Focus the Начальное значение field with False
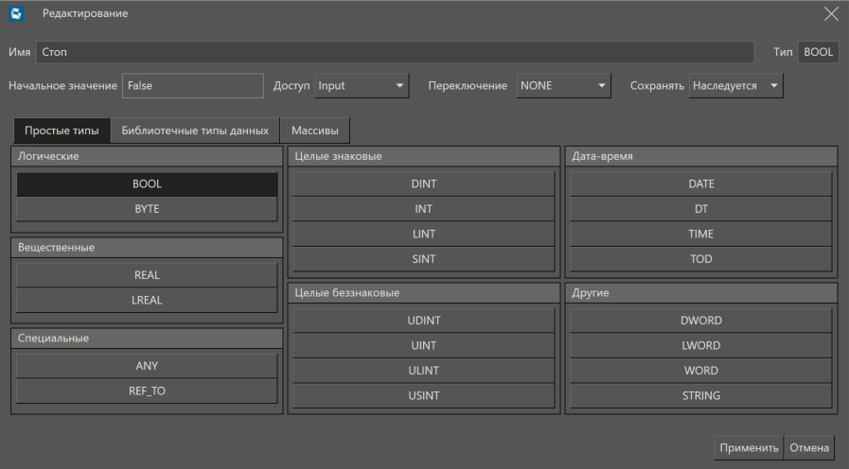 coord(193,86)
